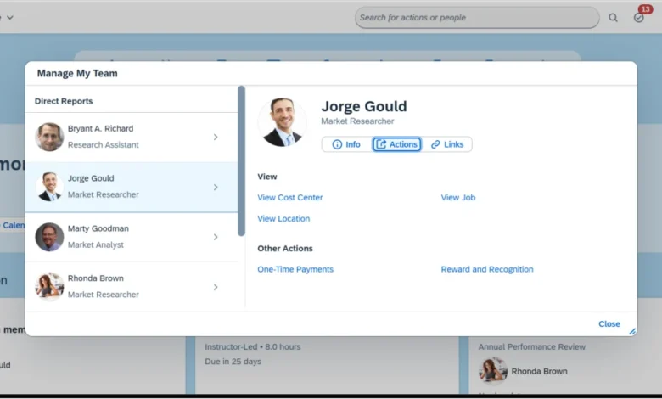The height and width of the screenshot is (399, 662).
Task: Switch to the Info tab
Action: tap(346, 144)
